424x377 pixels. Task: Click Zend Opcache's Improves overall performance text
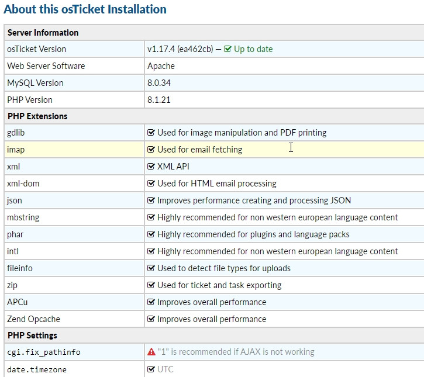click(212, 319)
